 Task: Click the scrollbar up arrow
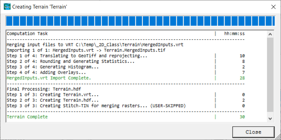pyautogui.click(x=270, y=34)
